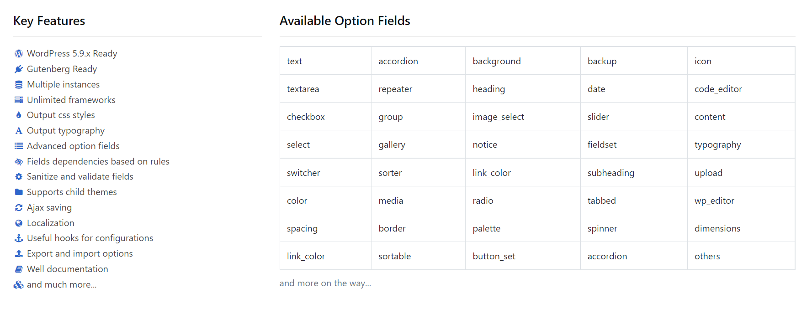Click the book icon beside Well documentation
The image size is (812, 309).
click(19, 269)
